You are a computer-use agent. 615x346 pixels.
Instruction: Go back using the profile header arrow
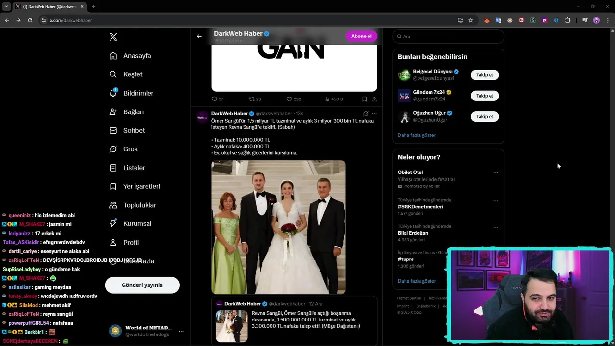point(199,36)
